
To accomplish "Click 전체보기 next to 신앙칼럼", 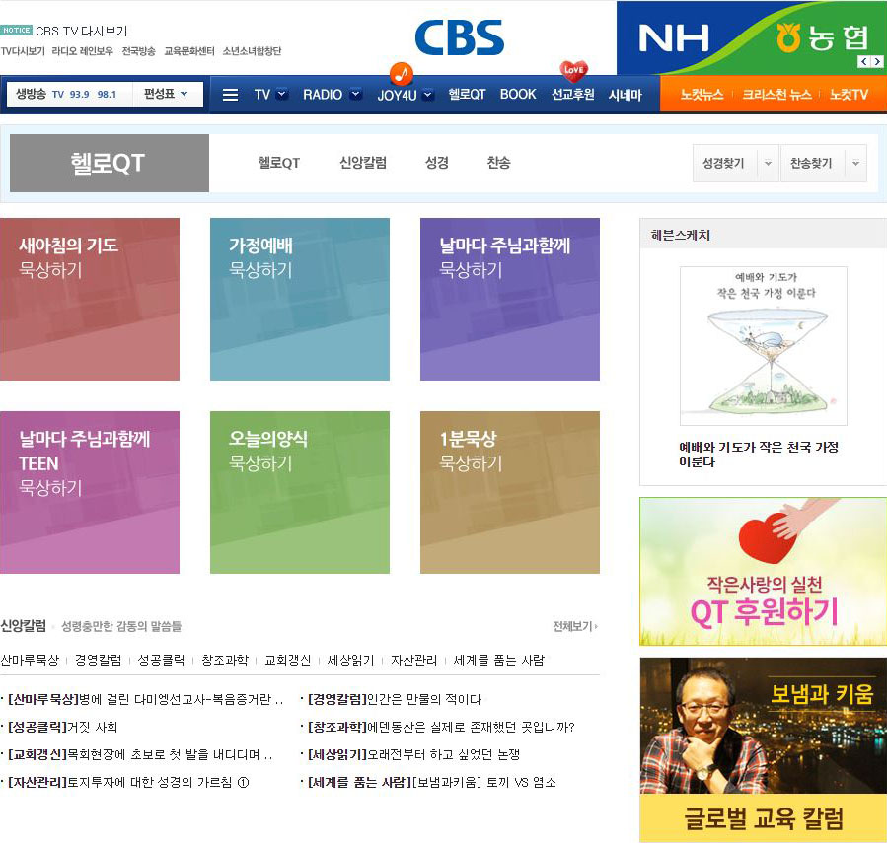I will pyautogui.click(x=574, y=626).
